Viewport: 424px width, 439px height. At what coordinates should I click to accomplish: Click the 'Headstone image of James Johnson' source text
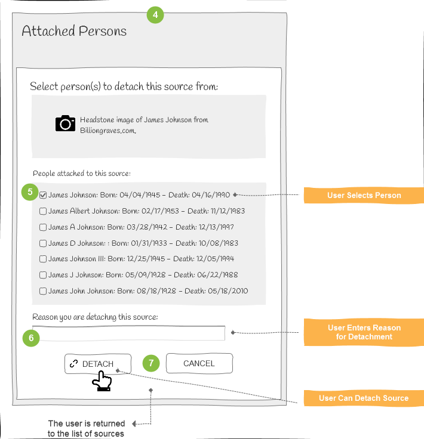[144, 125]
